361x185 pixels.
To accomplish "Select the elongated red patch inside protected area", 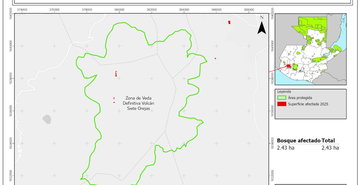I will [x=116, y=74].
